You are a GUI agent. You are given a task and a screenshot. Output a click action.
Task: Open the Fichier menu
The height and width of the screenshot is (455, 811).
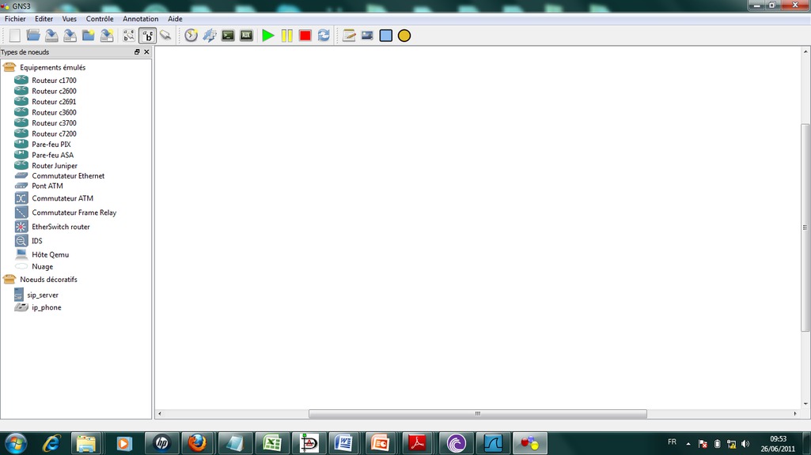[15, 19]
